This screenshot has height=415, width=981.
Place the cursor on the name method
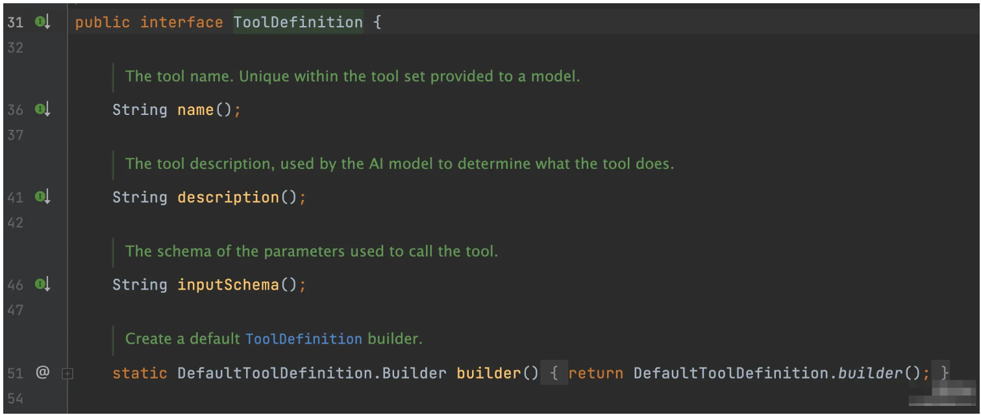coord(195,110)
